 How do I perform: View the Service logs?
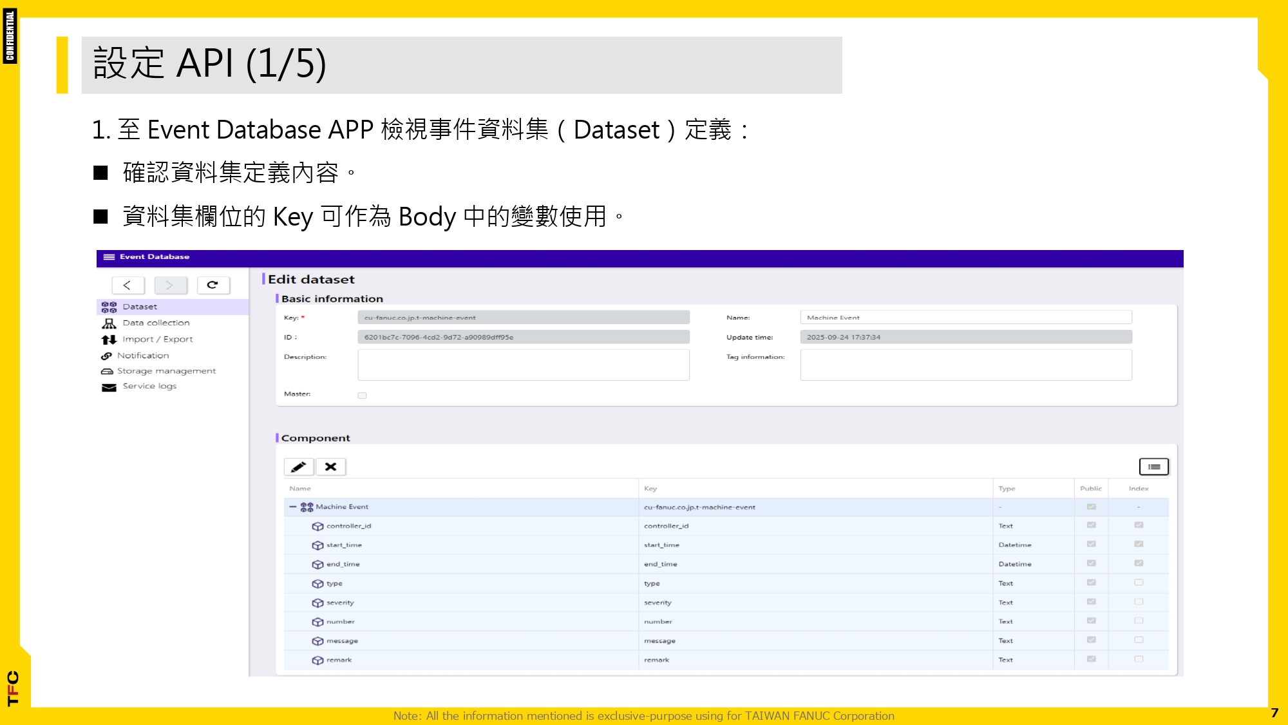point(149,386)
